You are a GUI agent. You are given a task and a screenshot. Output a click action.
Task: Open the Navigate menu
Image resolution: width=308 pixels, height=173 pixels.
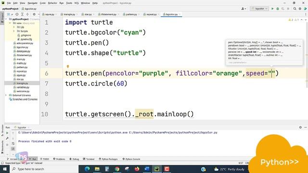32,3
